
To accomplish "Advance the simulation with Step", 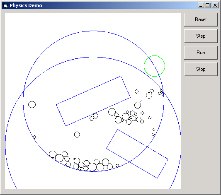I will 201,36.
